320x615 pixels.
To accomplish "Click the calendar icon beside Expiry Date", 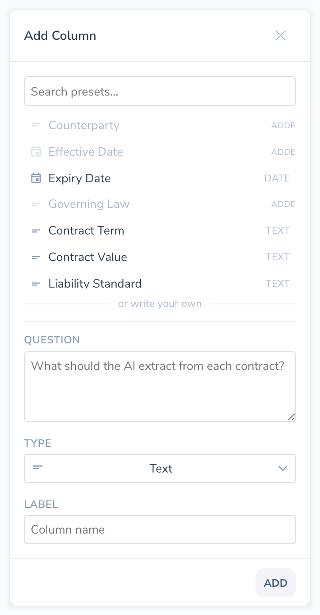I will pyautogui.click(x=36, y=178).
